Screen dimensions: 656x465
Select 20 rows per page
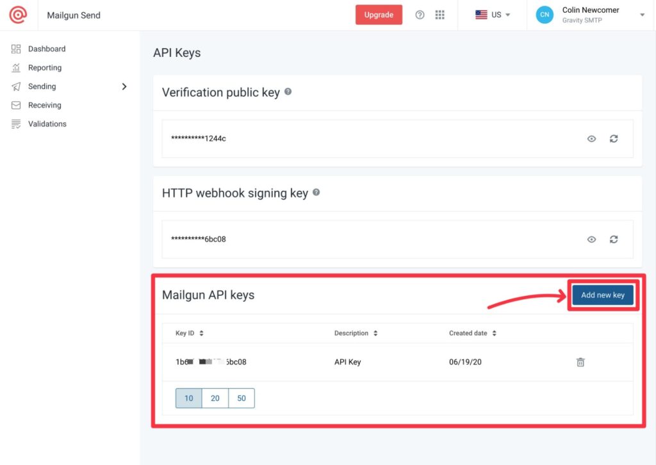coord(215,398)
